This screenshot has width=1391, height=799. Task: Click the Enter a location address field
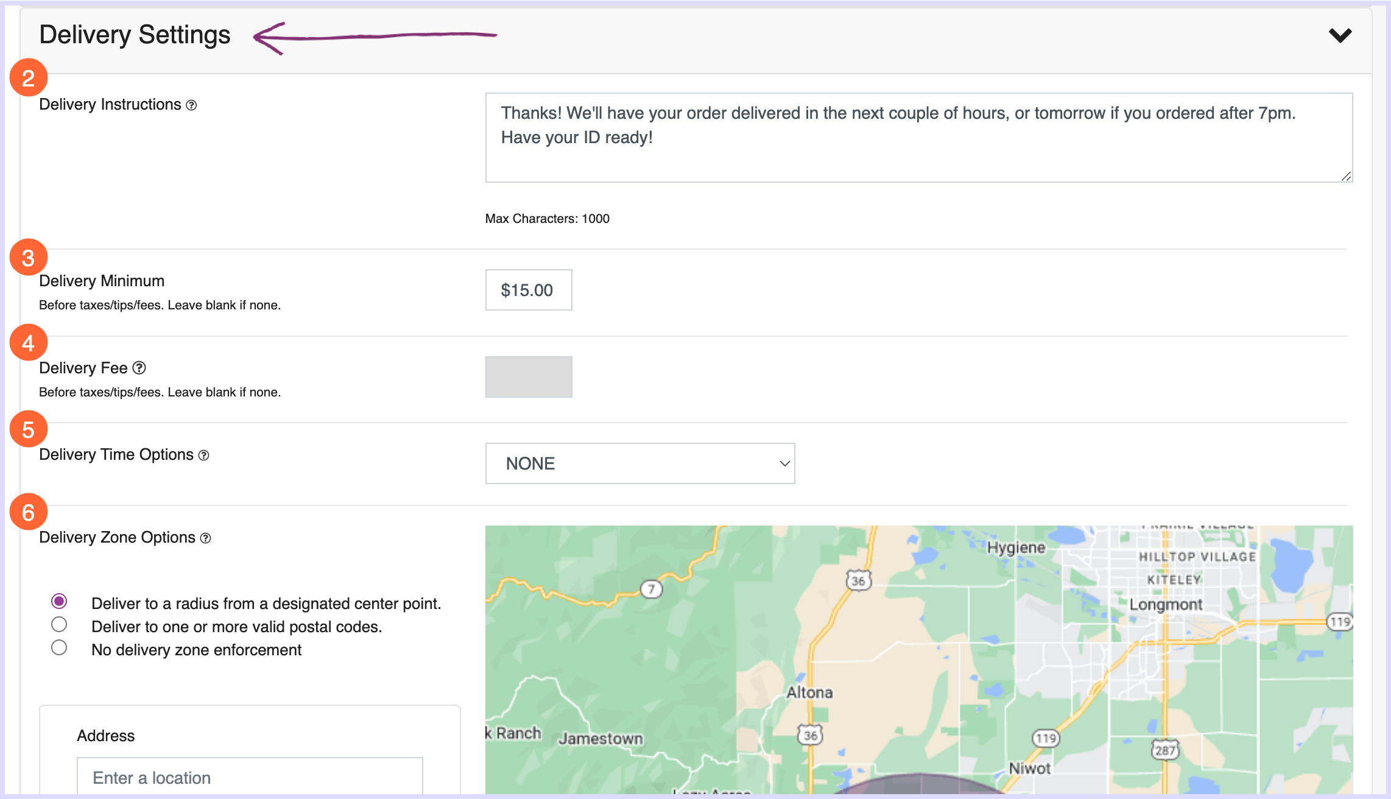pos(250,776)
